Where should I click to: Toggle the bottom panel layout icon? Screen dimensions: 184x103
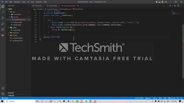[160, 2]
